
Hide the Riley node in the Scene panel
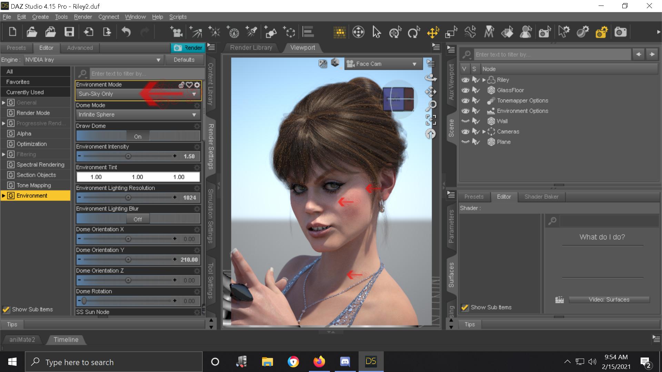coord(465,80)
